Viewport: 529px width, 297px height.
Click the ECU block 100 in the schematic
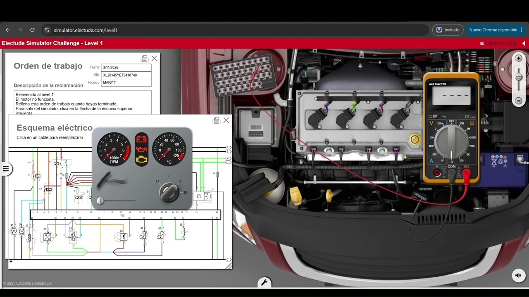pyautogui.click(x=125, y=215)
